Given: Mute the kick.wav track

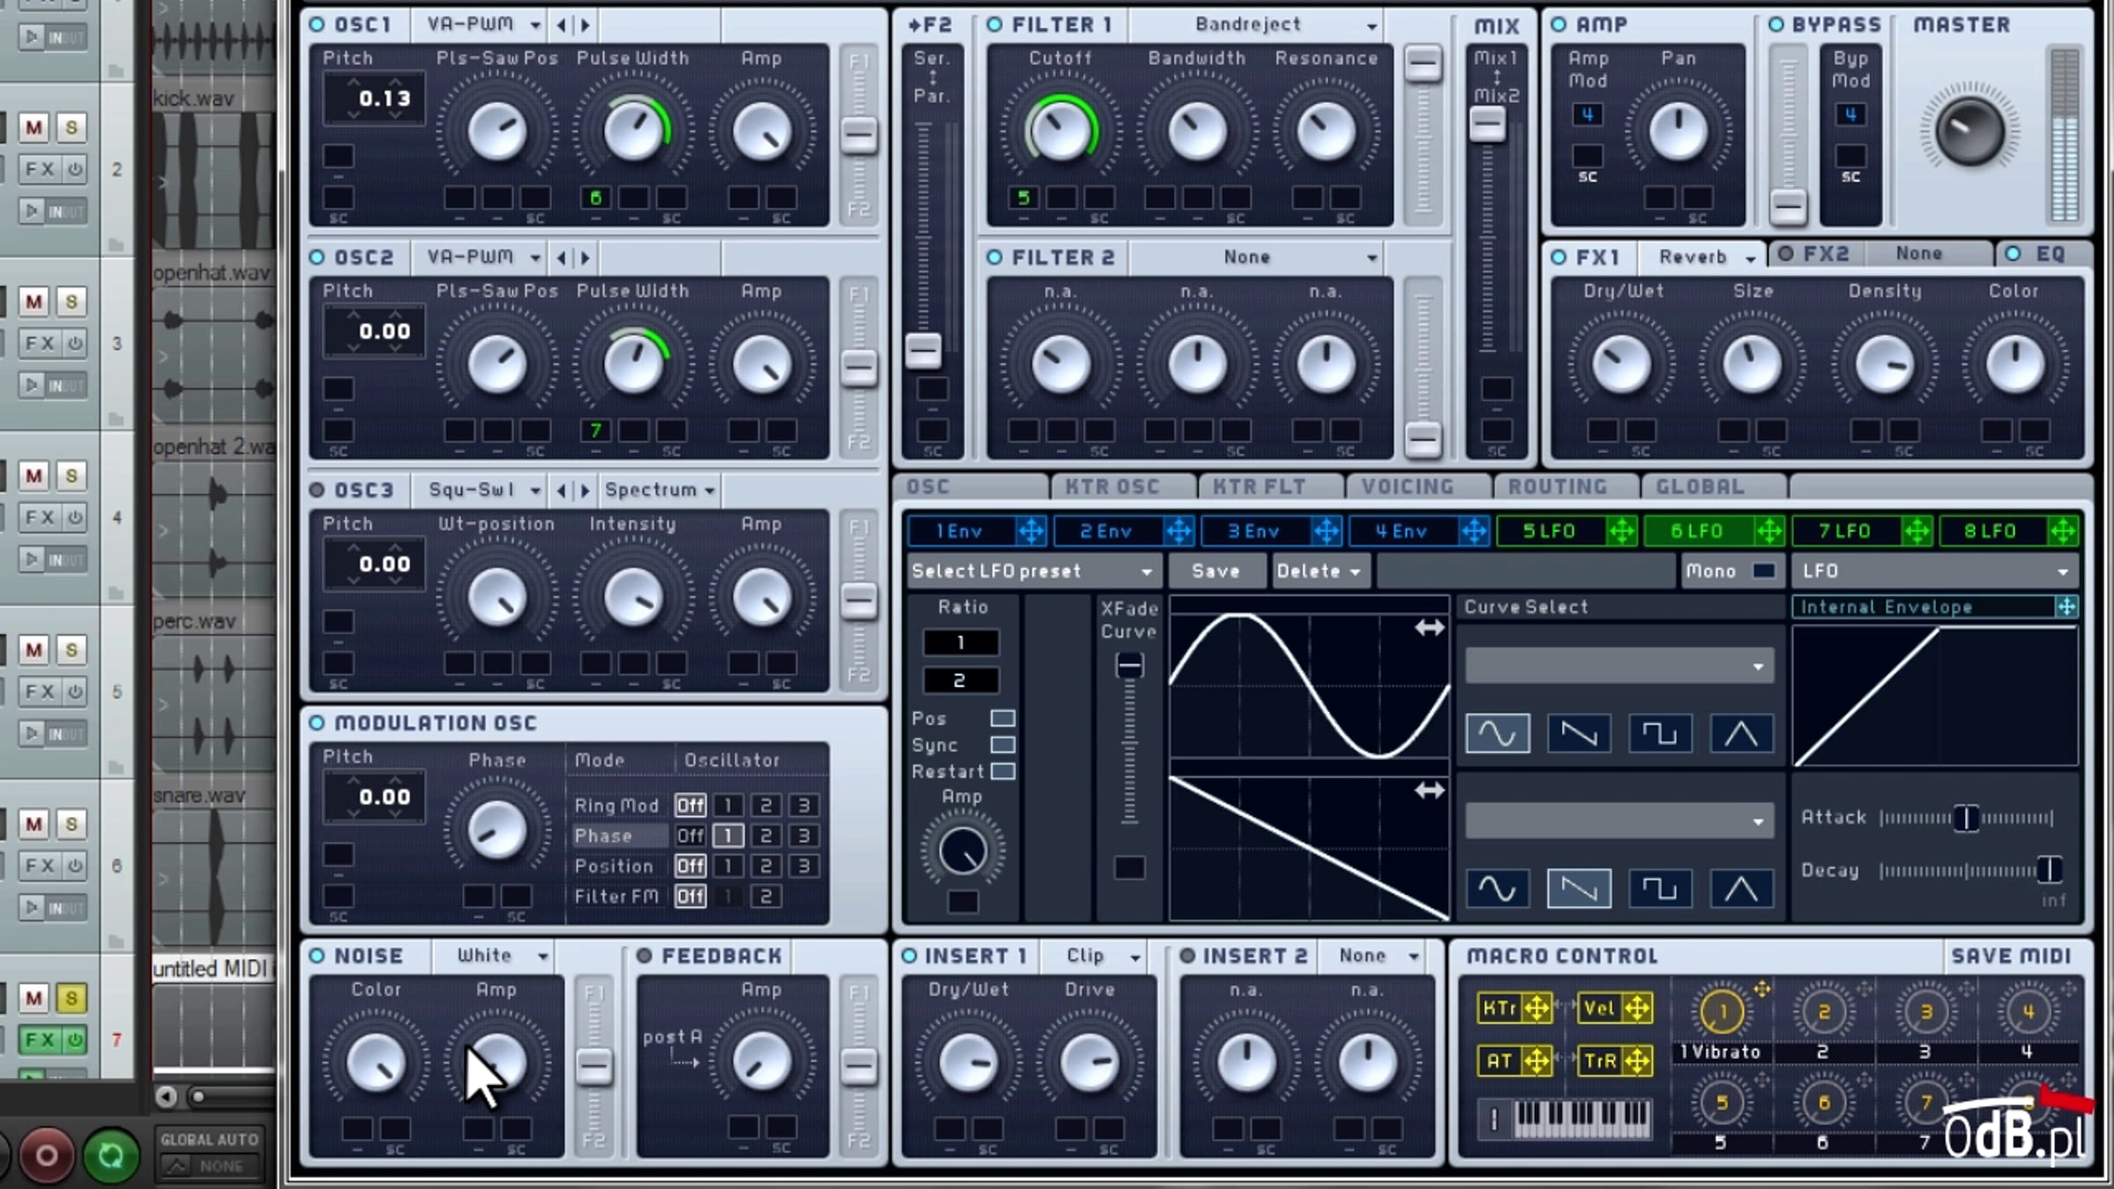Looking at the screenshot, I should [33, 128].
